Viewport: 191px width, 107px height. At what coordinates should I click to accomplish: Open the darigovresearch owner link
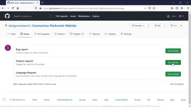click(x=19, y=26)
